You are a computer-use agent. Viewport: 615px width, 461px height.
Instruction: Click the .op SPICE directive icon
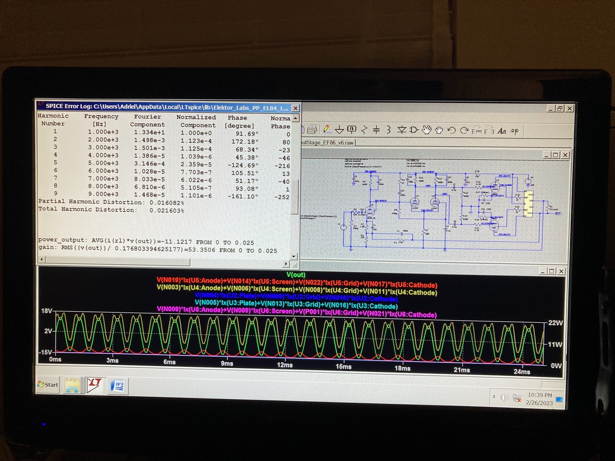[514, 131]
